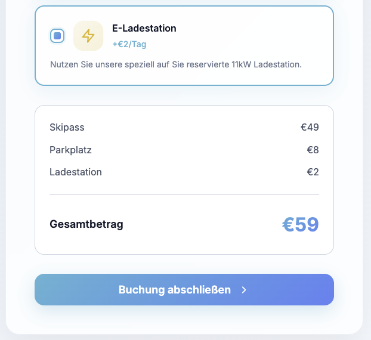Viewport: 371px width, 340px height.
Task: Click empty space right of E-Ladestation title
Action: 251,28
